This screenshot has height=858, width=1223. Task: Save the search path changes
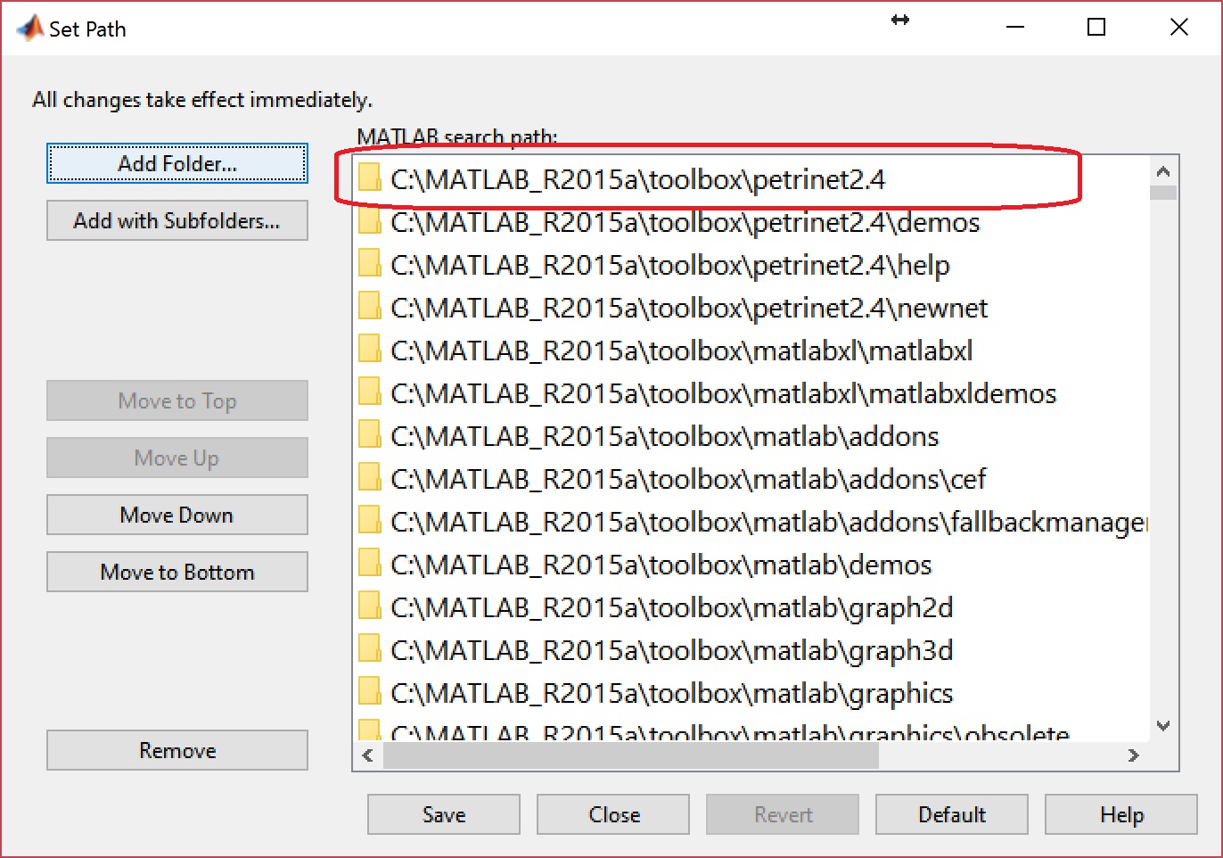tap(444, 814)
